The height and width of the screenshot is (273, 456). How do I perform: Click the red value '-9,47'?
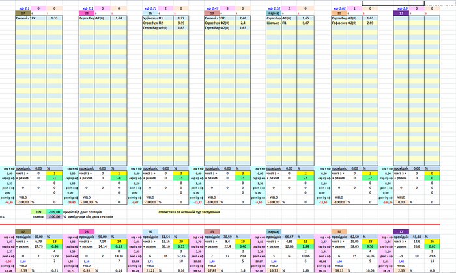click(135, 202)
